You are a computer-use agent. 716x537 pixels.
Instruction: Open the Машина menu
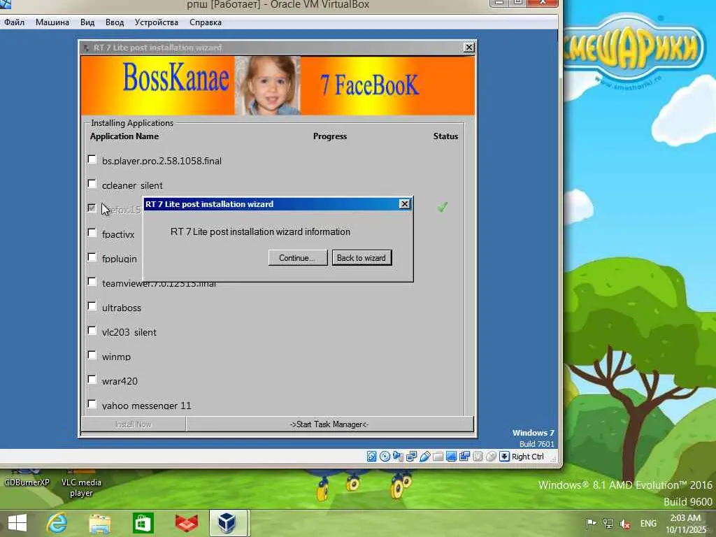click(52, 22)
